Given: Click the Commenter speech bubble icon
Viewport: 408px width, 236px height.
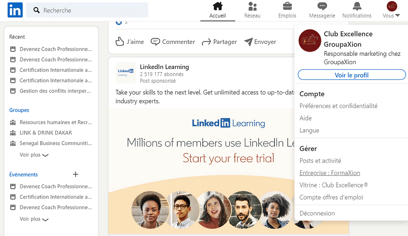Looking at the screenshot, I should tap(155, 41).
